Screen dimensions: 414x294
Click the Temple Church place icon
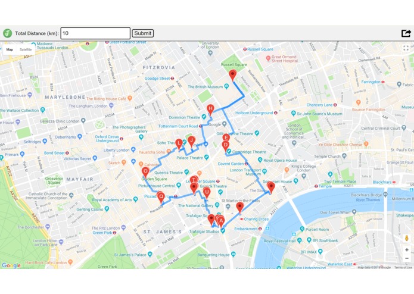344,156
